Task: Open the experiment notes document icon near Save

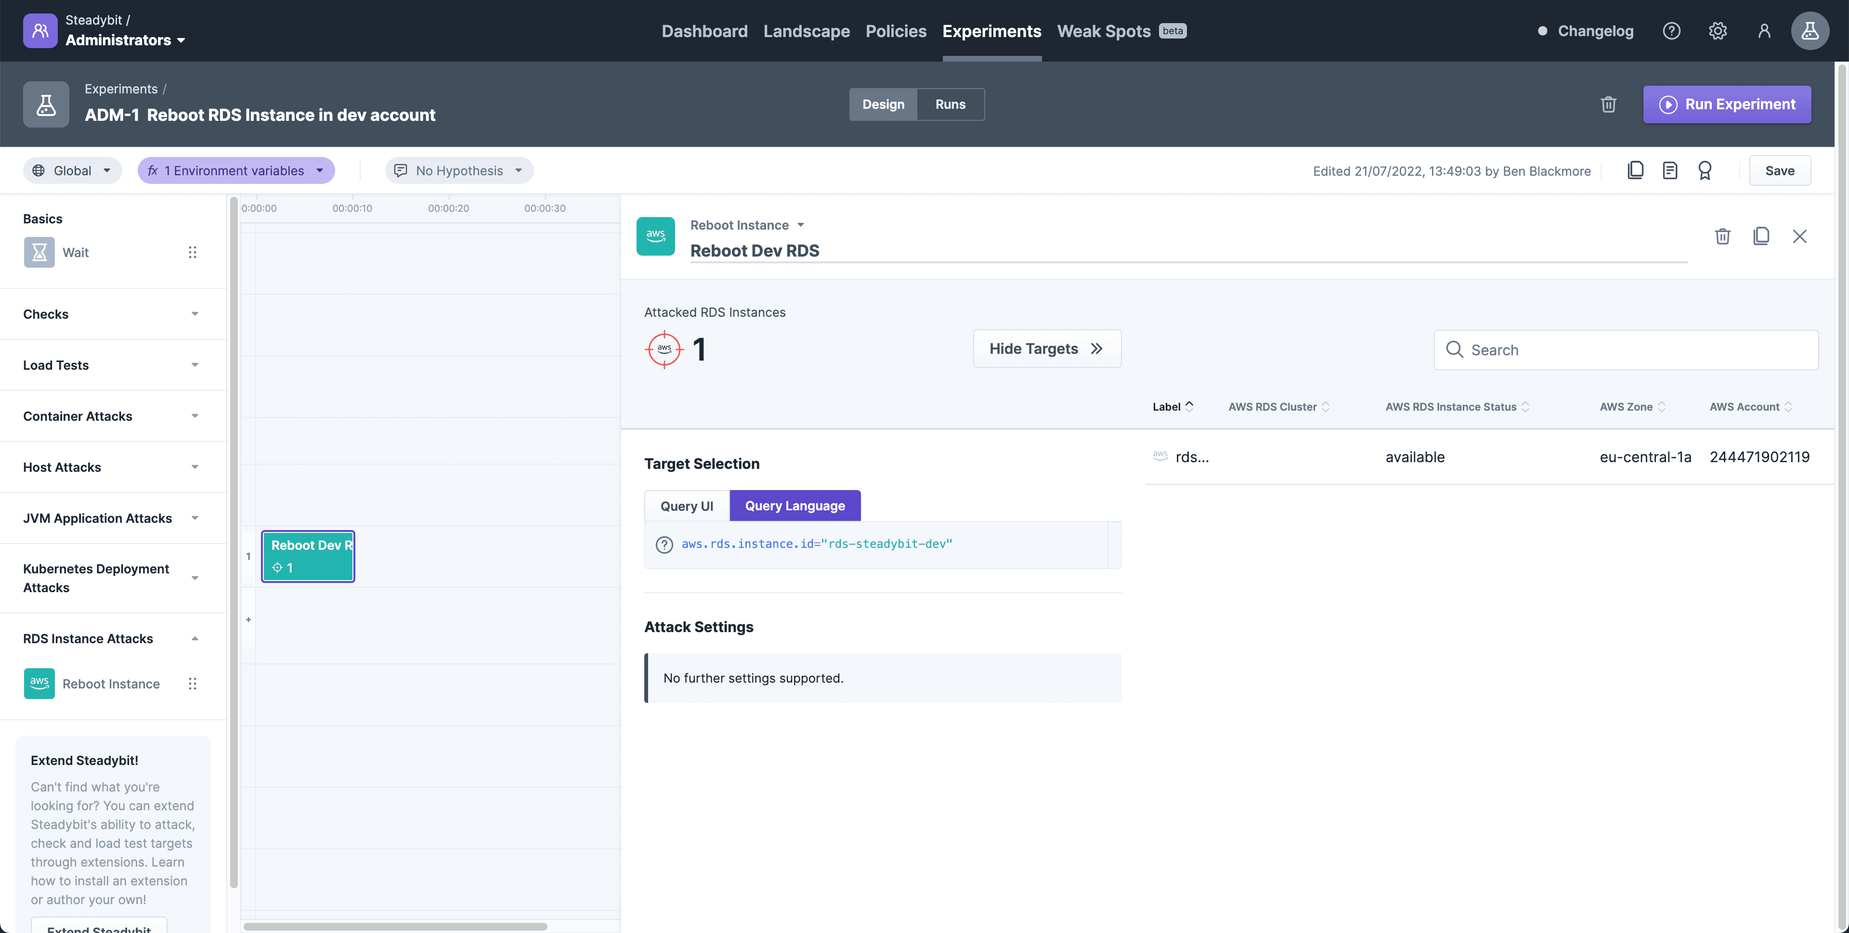Action: 1670,170
